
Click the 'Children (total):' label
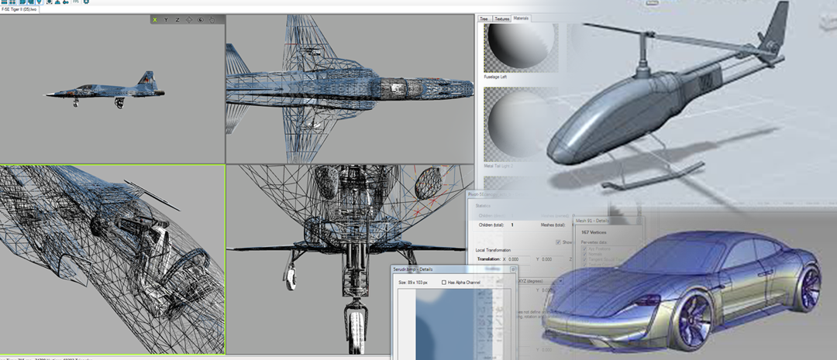point(491,225)
